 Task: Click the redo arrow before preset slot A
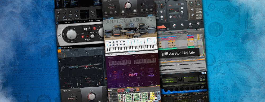[69, 22]
